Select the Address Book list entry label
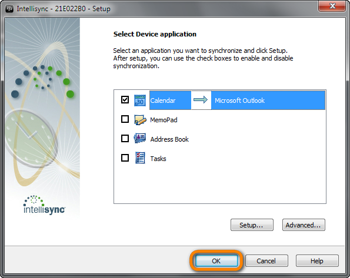 [169, 139]
